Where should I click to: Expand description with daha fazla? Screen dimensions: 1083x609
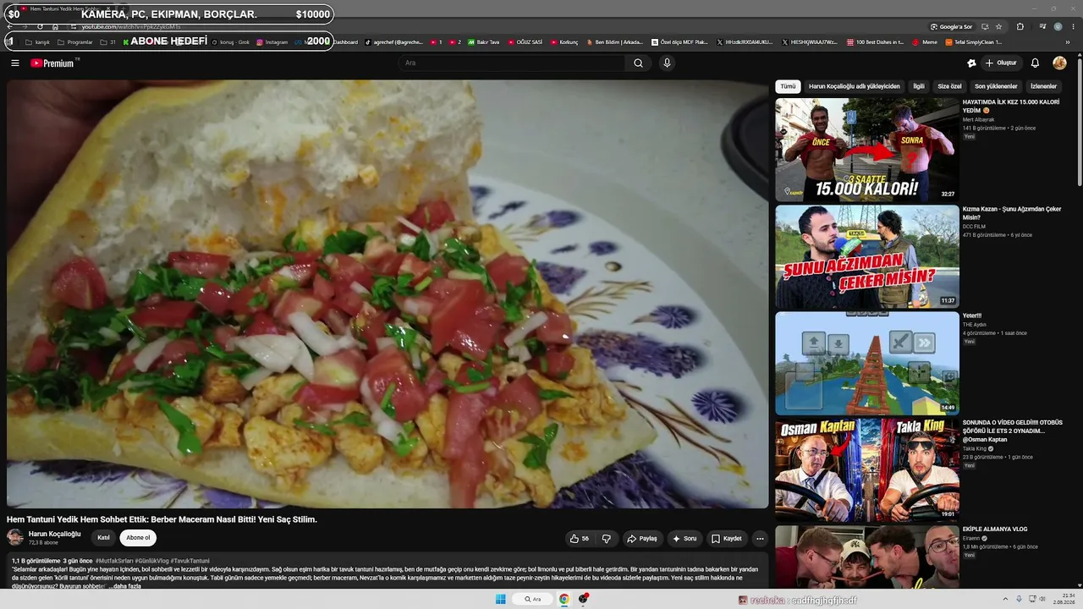127,586
